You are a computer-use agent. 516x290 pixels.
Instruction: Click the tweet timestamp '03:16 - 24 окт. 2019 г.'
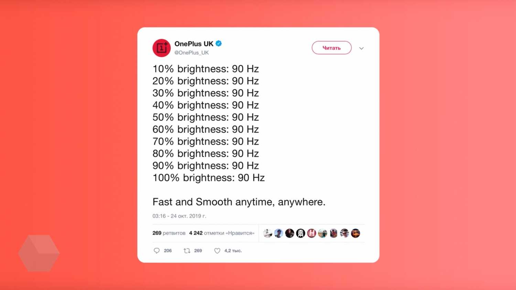pos(179,216)
